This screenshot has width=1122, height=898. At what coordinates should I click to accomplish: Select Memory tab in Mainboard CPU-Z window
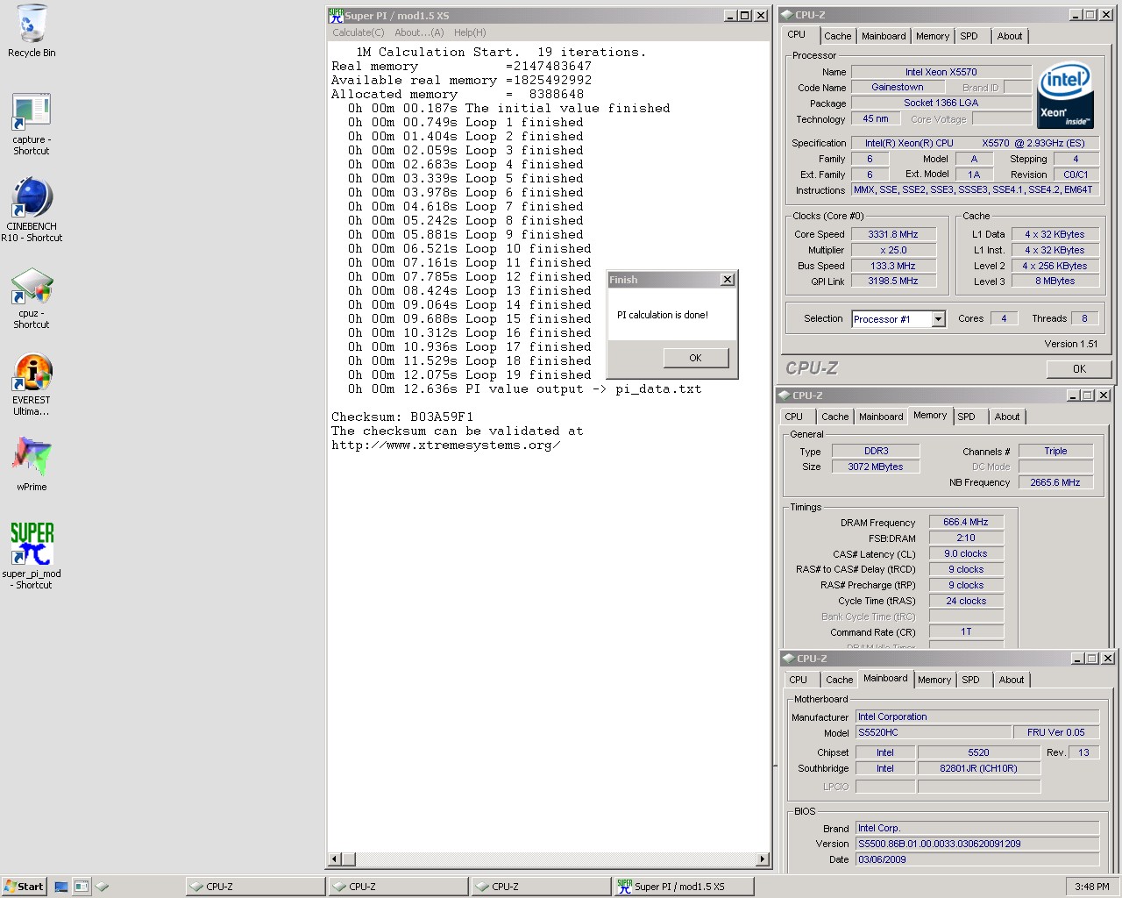[x=934, y=680]
